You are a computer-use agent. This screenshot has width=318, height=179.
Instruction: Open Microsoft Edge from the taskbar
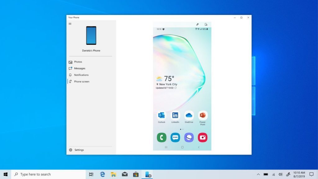[x=102, y=174]
